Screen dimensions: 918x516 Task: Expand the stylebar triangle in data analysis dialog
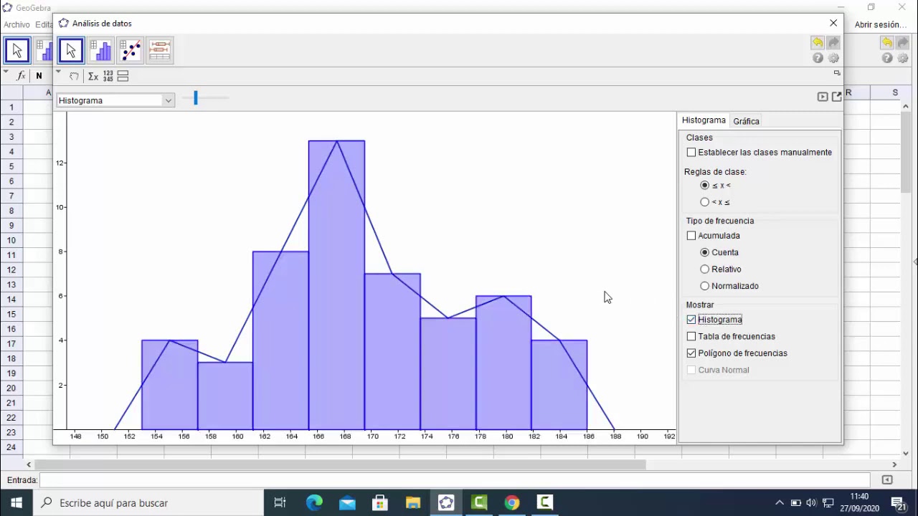click(59, 72)
